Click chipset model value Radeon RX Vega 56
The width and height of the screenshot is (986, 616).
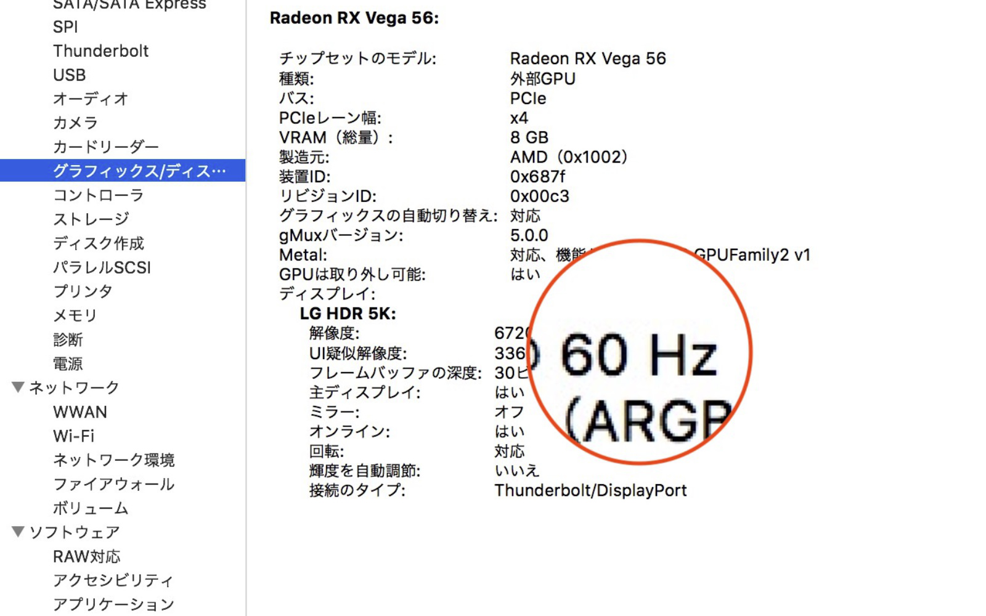[588, 59]
